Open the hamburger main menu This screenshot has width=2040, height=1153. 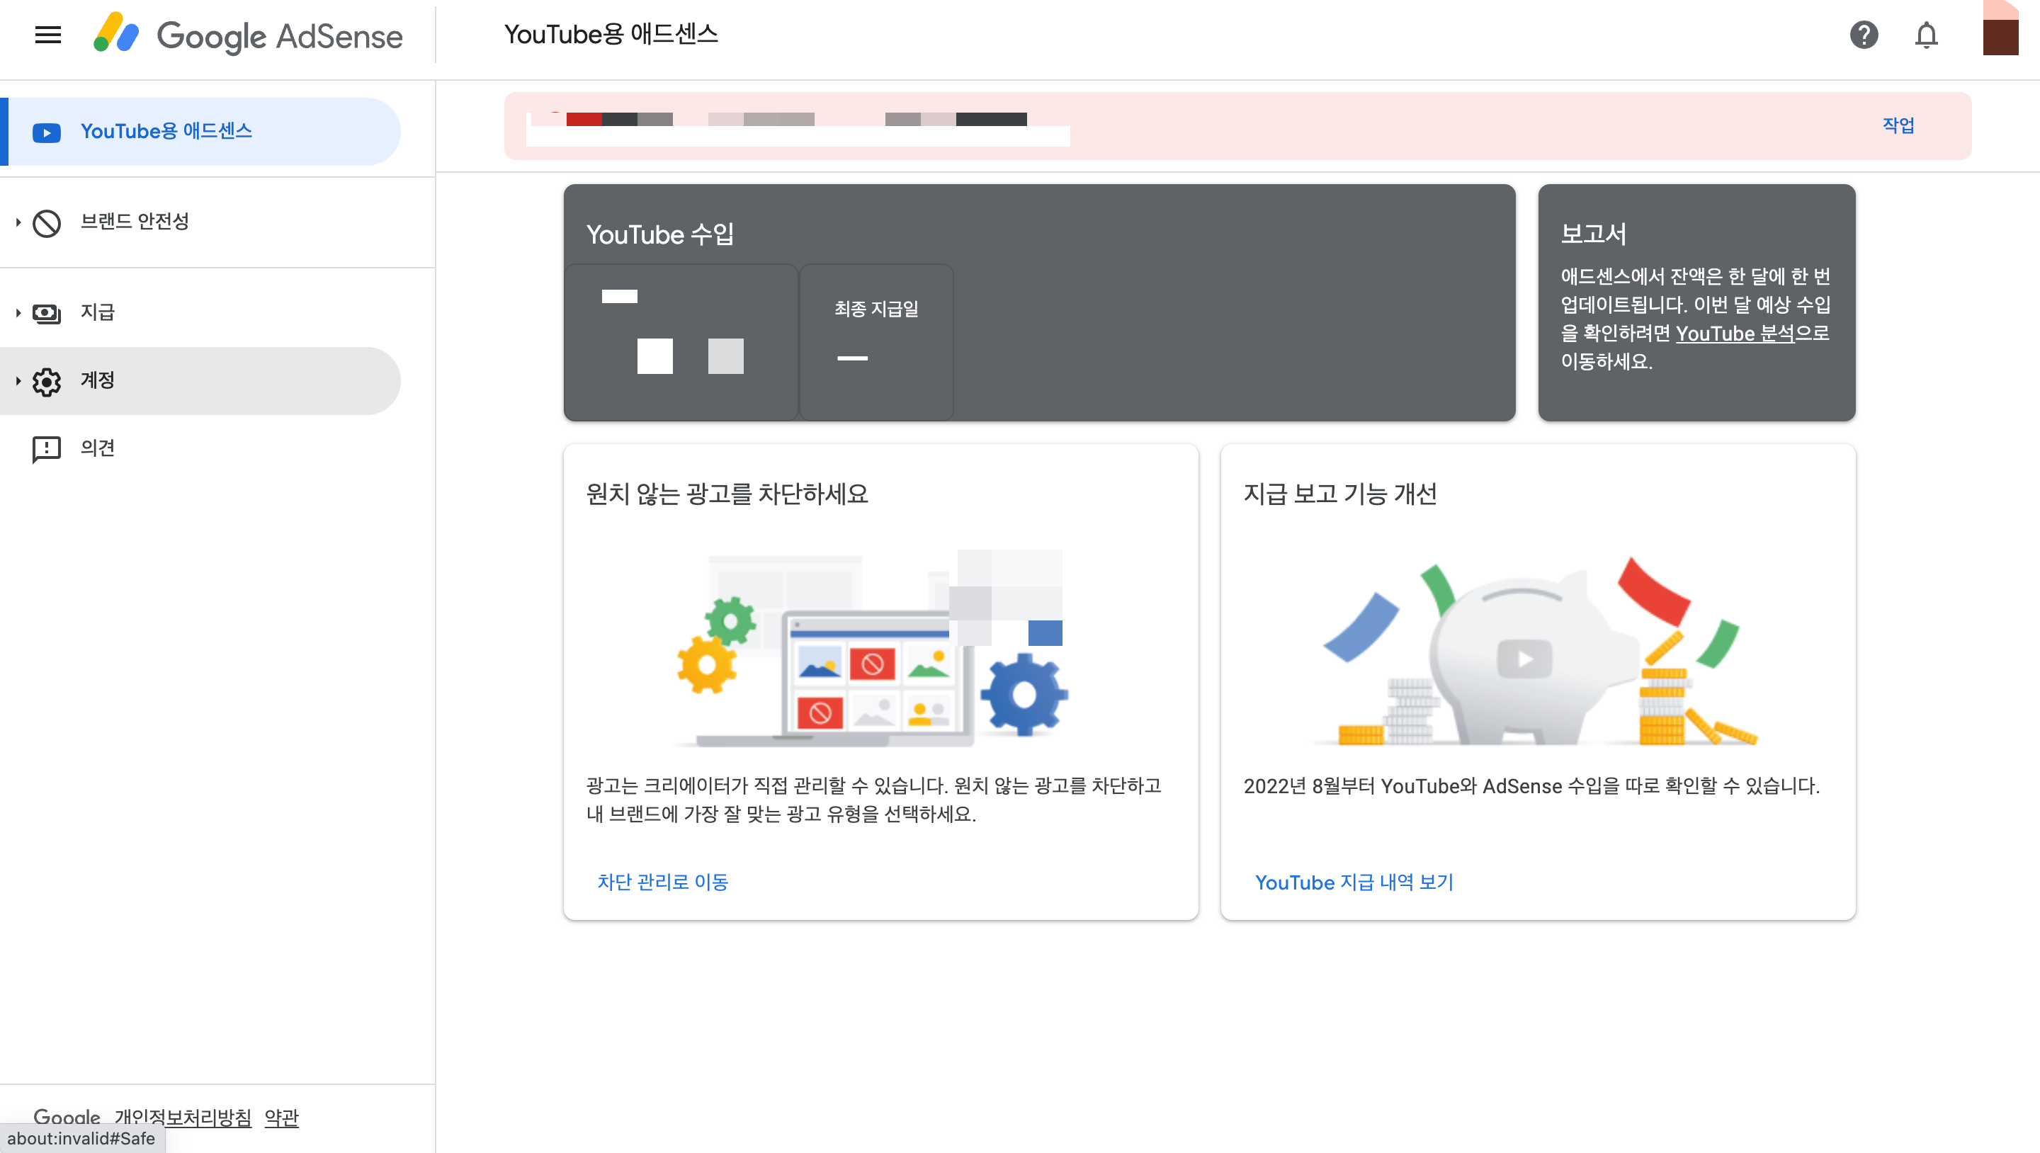(x=48, y=35)
